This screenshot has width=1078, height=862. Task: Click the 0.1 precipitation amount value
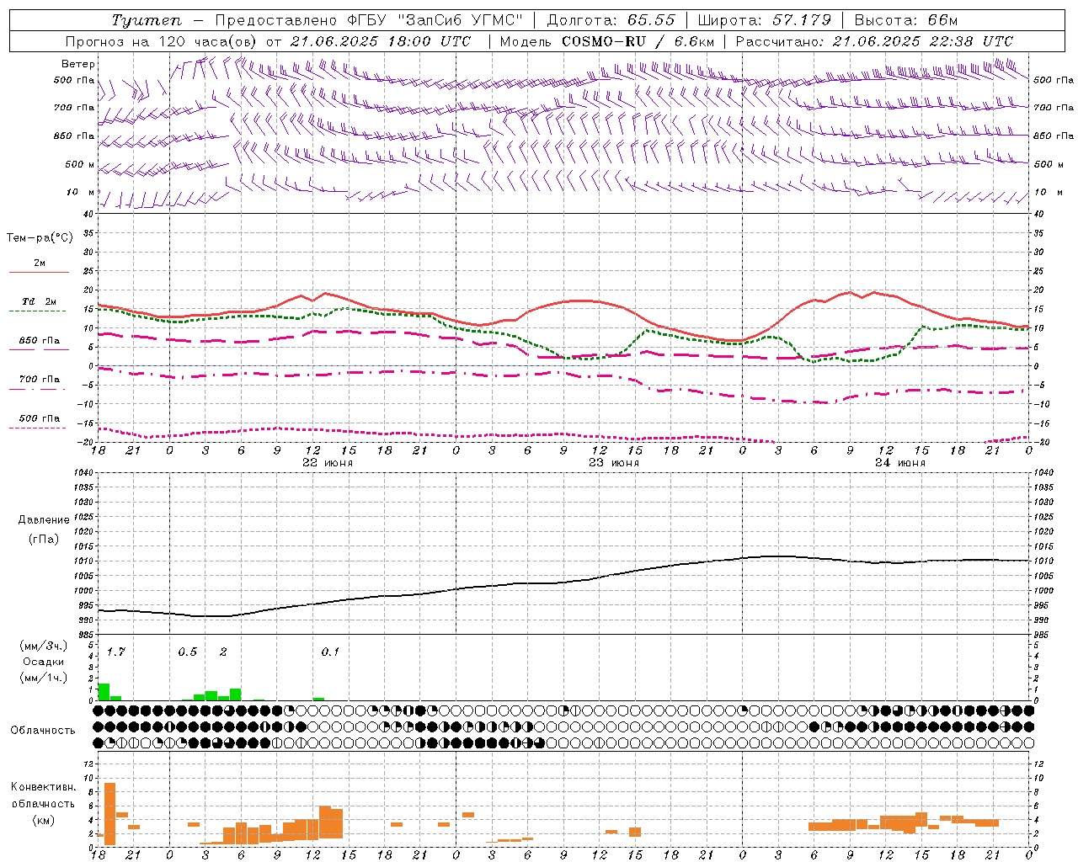(x=331, y=652)
